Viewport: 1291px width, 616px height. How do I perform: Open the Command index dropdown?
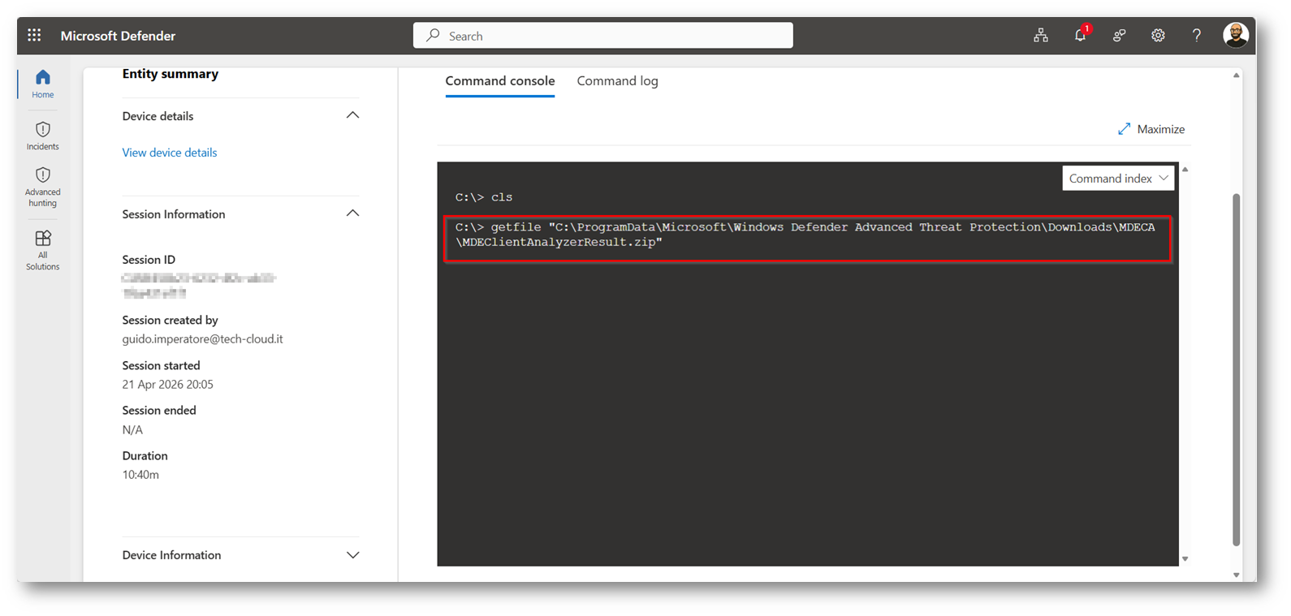click(1118, 179)
